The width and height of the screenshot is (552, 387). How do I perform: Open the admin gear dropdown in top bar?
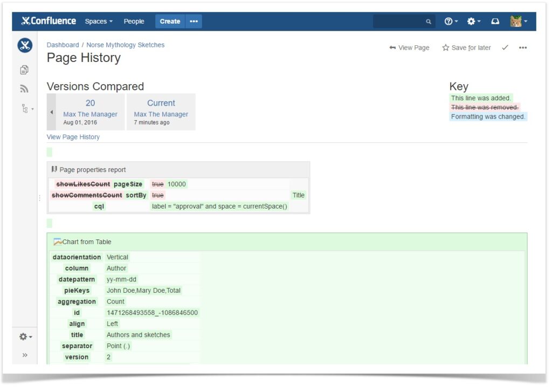click(x=472, y=21)
